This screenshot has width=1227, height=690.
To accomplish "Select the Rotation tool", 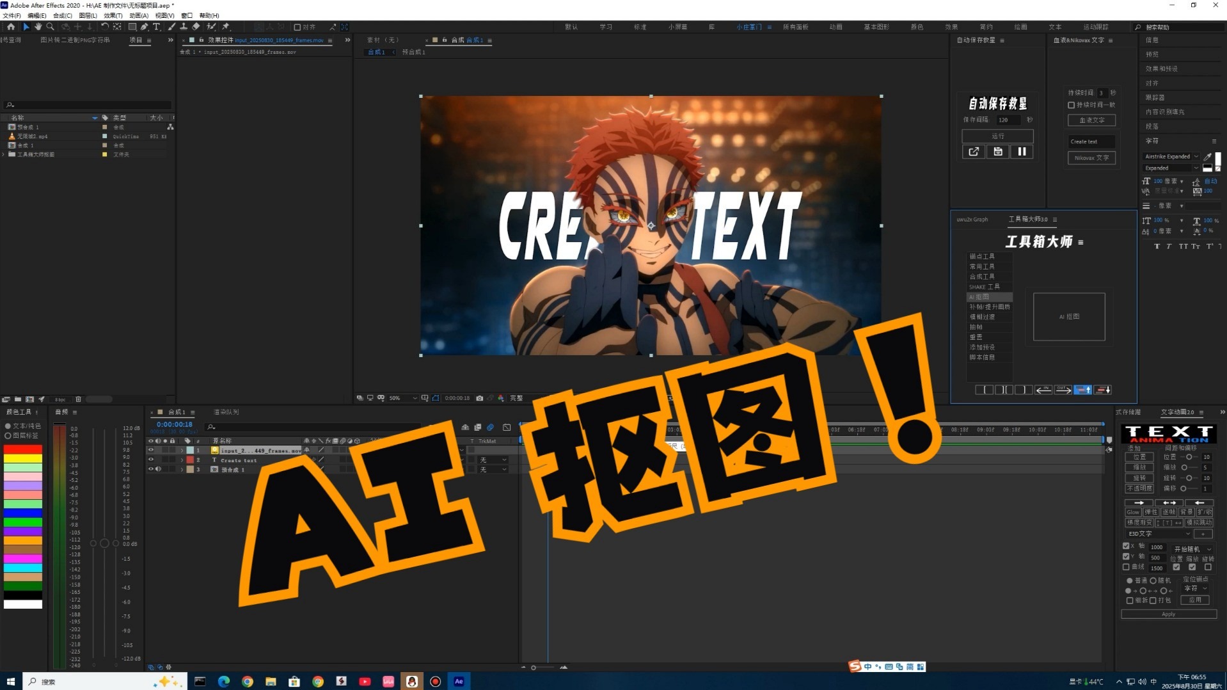I will point(104,27).
